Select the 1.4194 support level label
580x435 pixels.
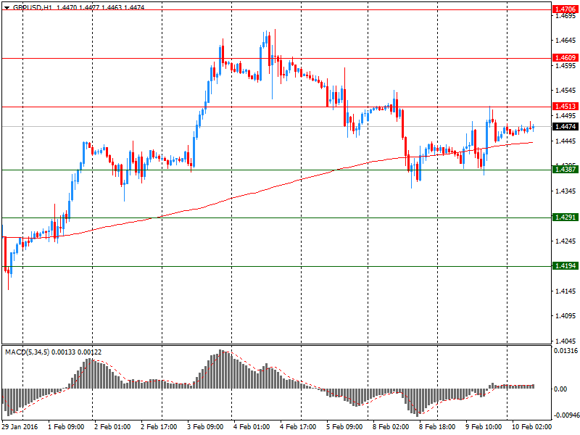point(565,266)
